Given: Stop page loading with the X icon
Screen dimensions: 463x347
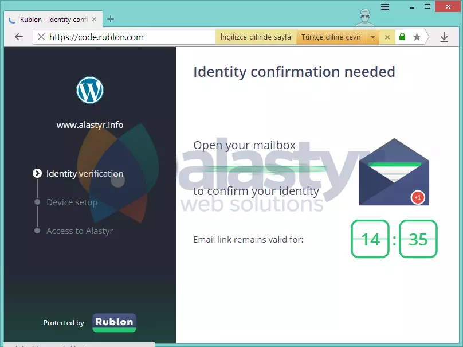Looking at the screenshot, I should [41, 37].
